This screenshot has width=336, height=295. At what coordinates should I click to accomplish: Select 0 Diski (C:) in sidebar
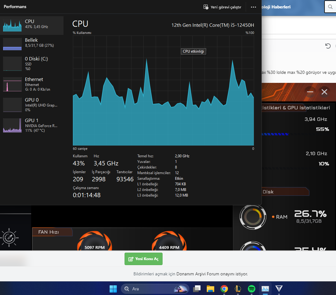[32, 64]
